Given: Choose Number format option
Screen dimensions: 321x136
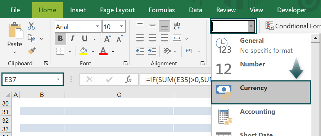Looking at the screenshot, I should pyautogui.click(x=261, y=69).
